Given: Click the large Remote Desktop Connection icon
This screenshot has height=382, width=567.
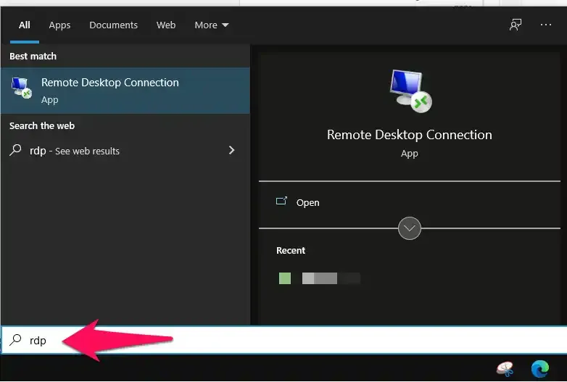Looking at the screenshot, I should [x=411, y=91].
